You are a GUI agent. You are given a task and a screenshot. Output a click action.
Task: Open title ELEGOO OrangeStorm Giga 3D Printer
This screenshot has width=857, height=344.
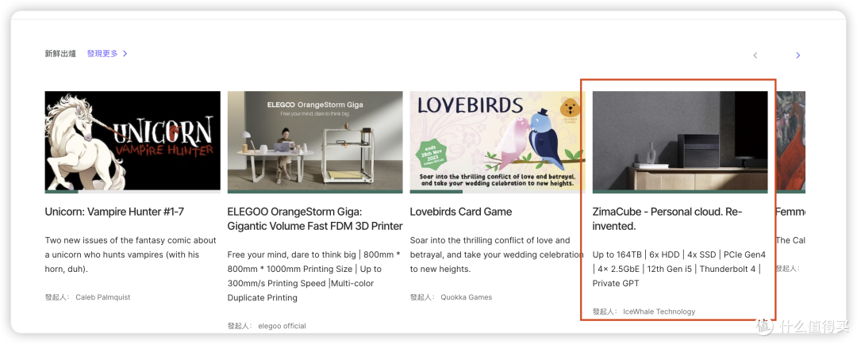[x=315, y=219]
